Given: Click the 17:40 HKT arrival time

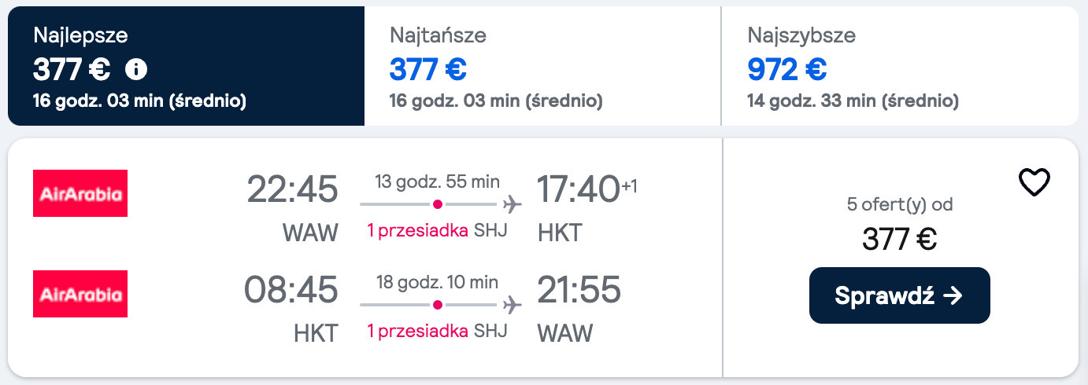Looking at the screenshot, I should pos(578,189).
